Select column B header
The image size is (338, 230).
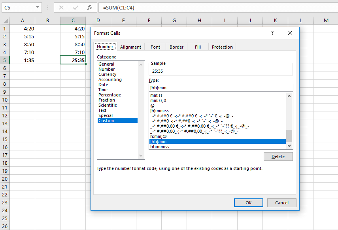(x=47, y=21)
